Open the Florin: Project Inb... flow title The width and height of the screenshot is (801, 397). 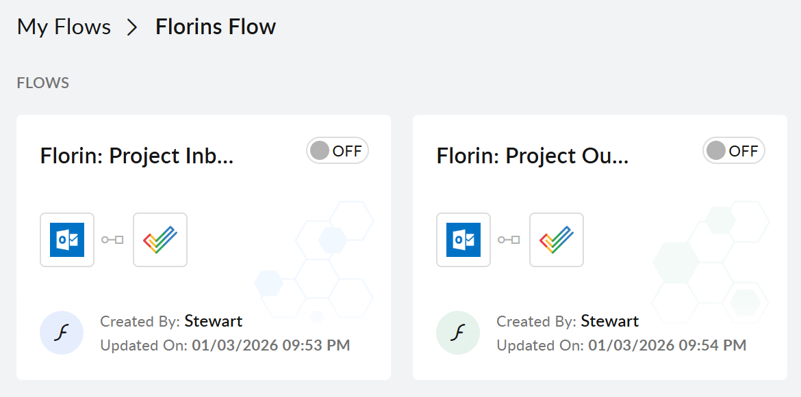[137, 156]
